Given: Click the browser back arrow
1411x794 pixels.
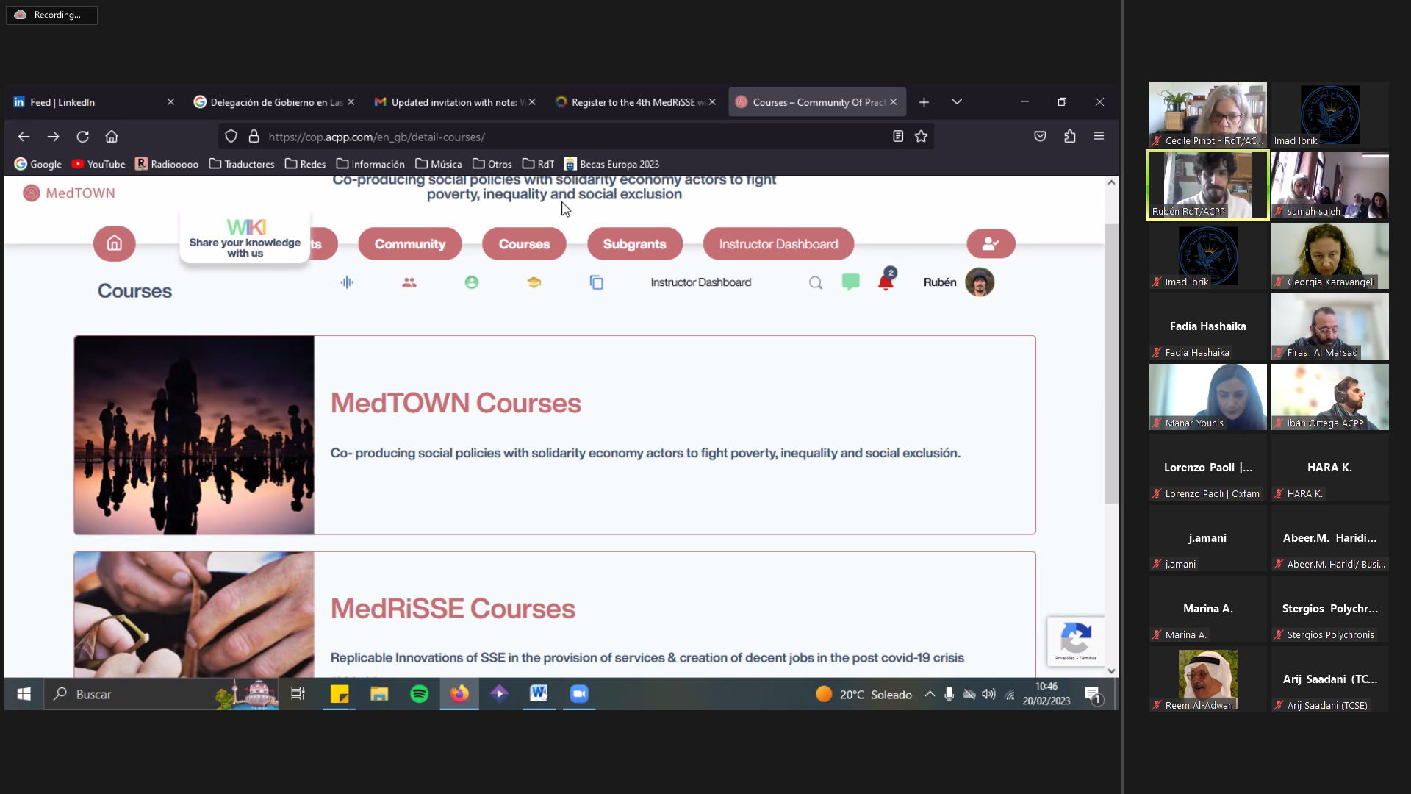Looking at the screenshot, I should pos(24,137).
